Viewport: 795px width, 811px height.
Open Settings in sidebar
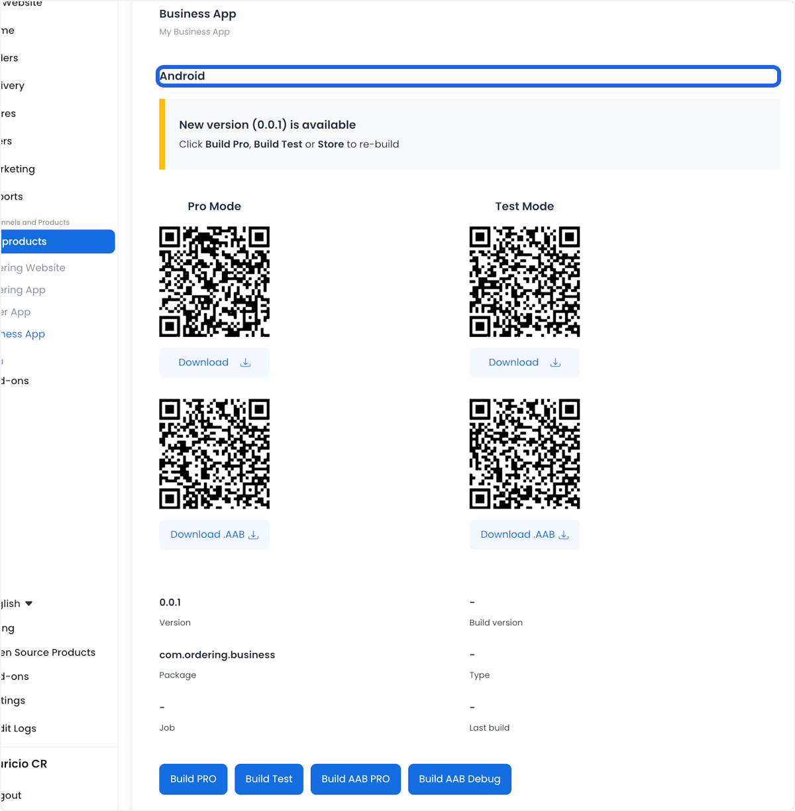tap(13, 700)
